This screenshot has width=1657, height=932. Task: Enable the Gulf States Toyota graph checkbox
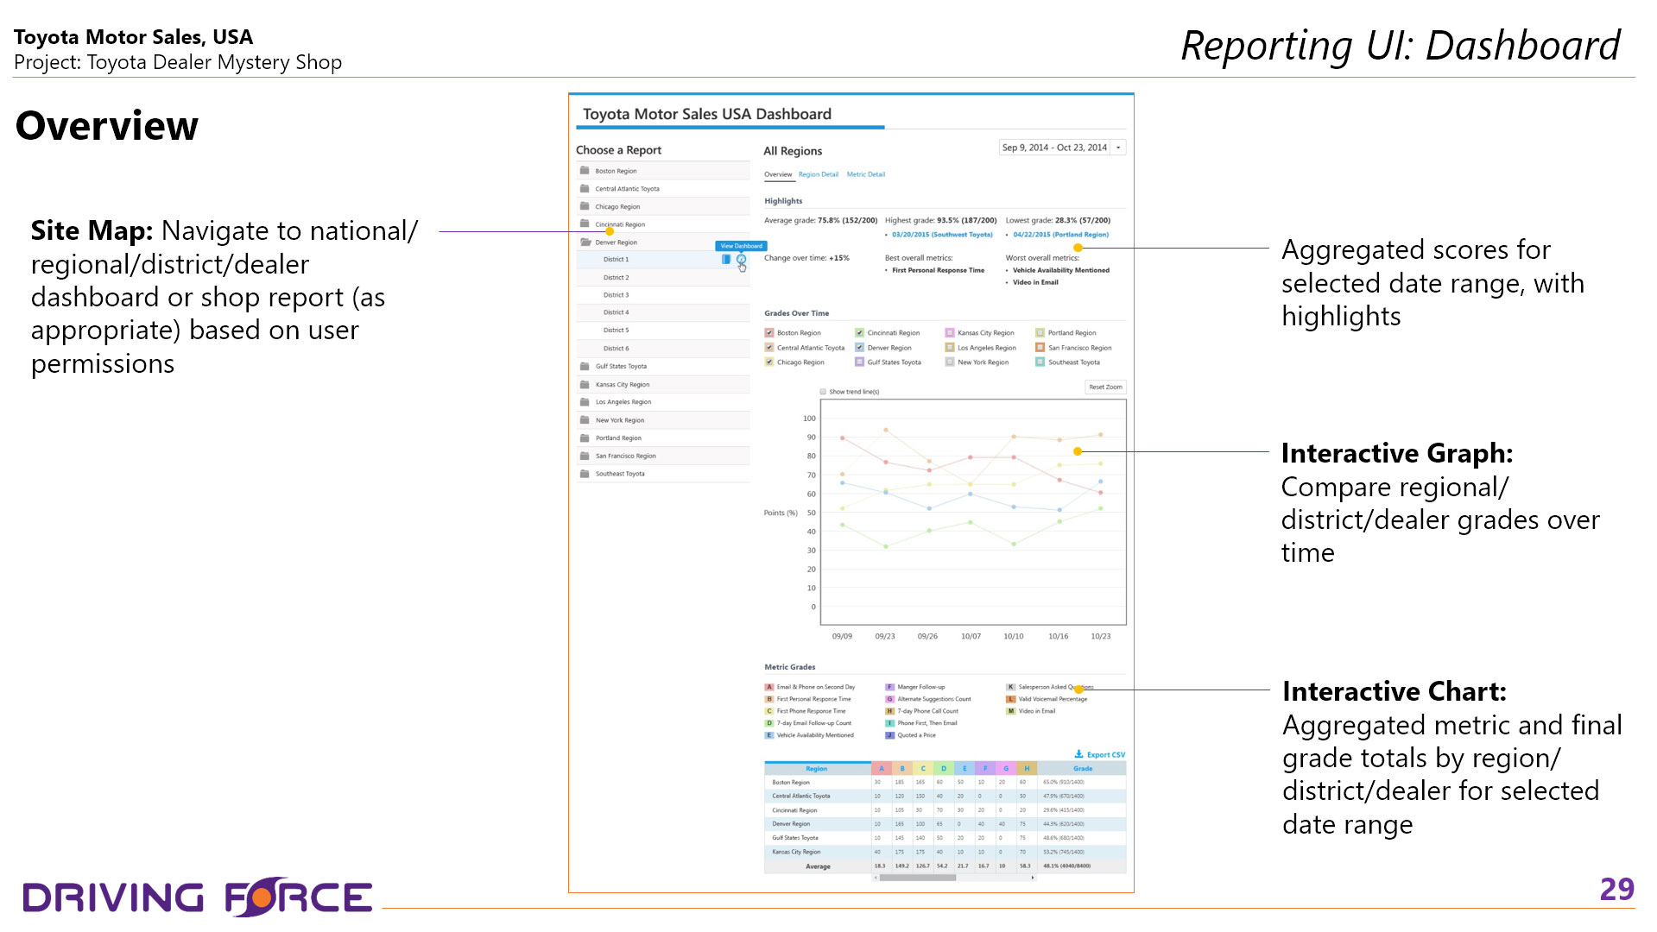point(859,362)
